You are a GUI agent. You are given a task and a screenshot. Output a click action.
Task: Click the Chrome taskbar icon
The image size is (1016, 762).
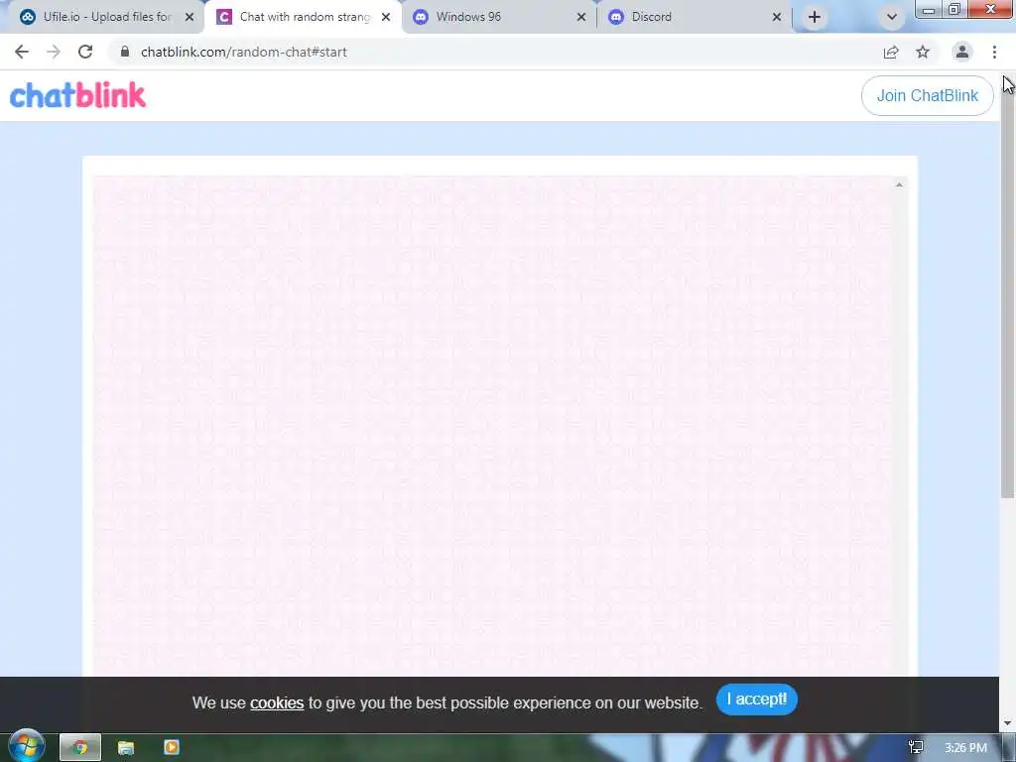coord(80,748)
